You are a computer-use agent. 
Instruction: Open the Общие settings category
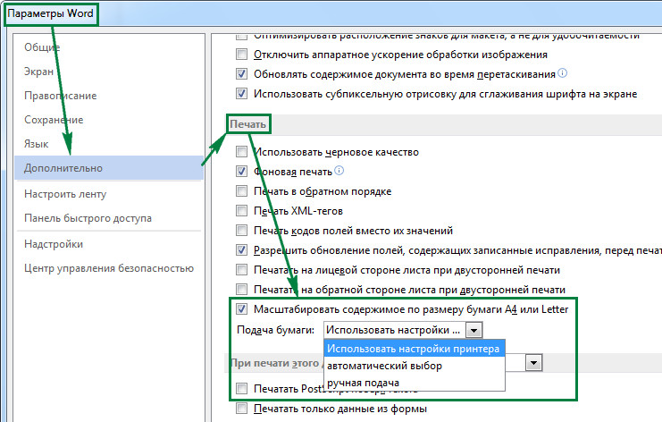click(x=42, y=47)
